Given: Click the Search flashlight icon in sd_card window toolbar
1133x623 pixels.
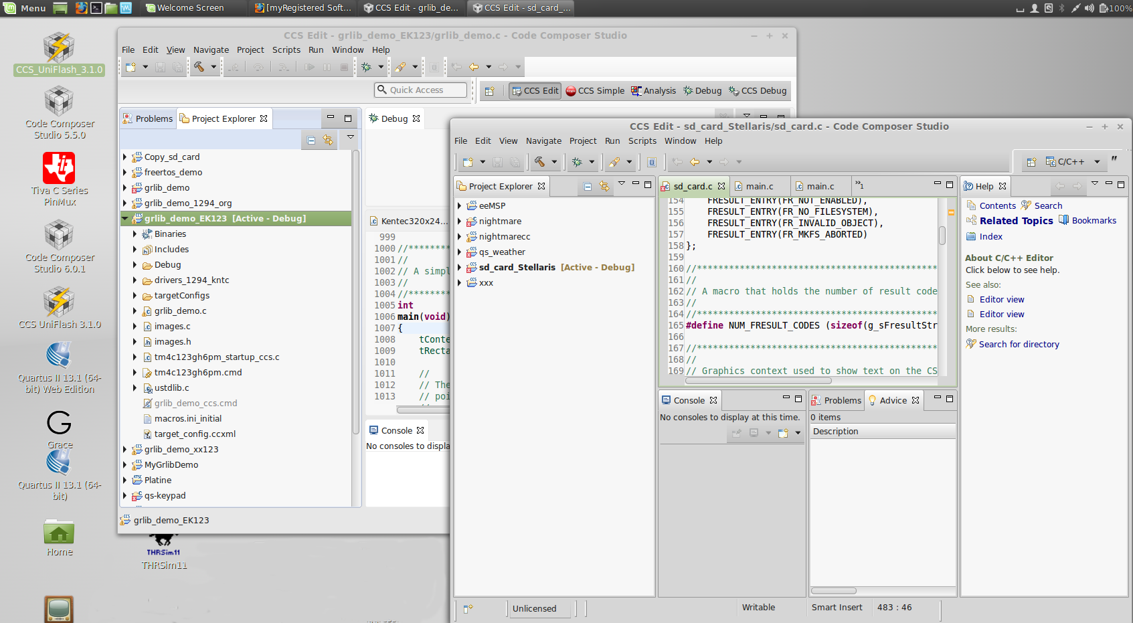Looking at the screenshot, I should 614,162.
